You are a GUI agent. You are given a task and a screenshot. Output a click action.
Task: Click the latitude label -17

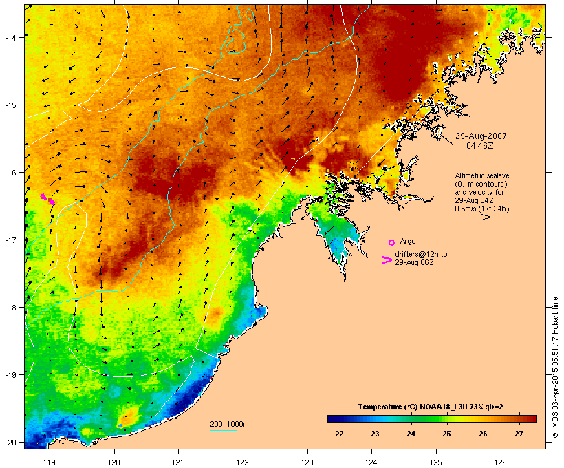pos(10,240)
